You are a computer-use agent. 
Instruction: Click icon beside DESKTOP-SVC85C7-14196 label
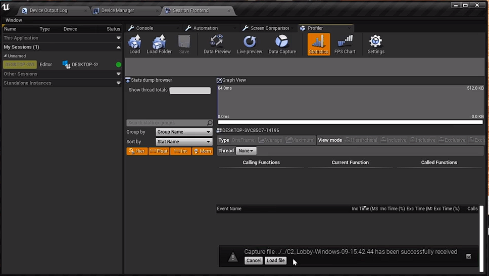click(219, 131)
